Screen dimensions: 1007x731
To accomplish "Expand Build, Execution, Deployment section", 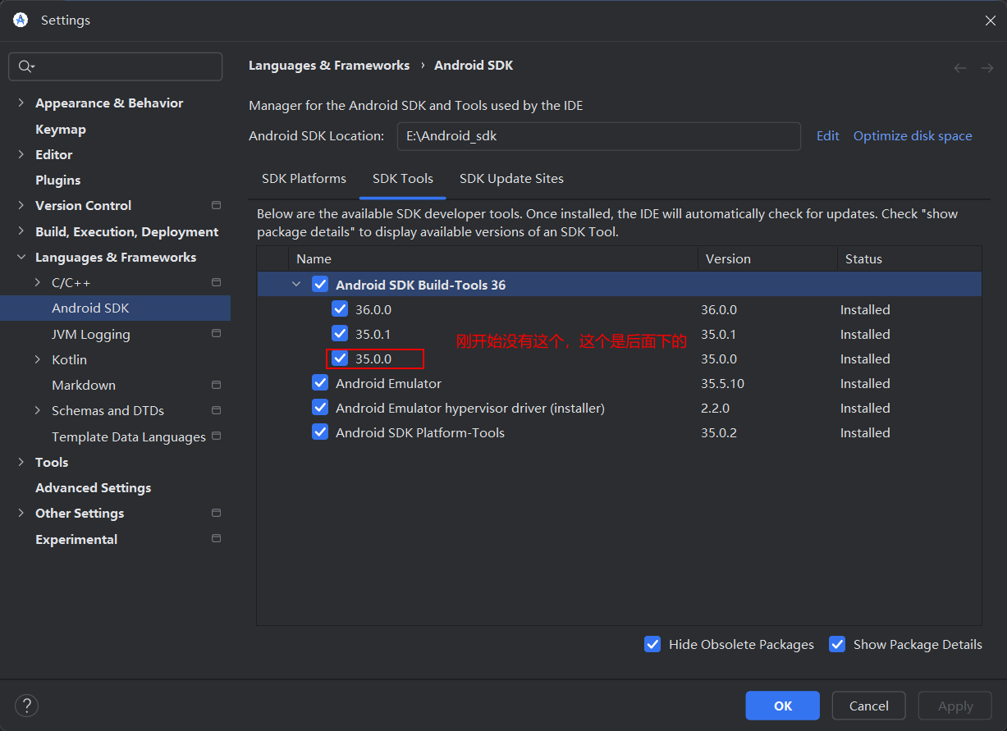I will click(x=21, y=231).
